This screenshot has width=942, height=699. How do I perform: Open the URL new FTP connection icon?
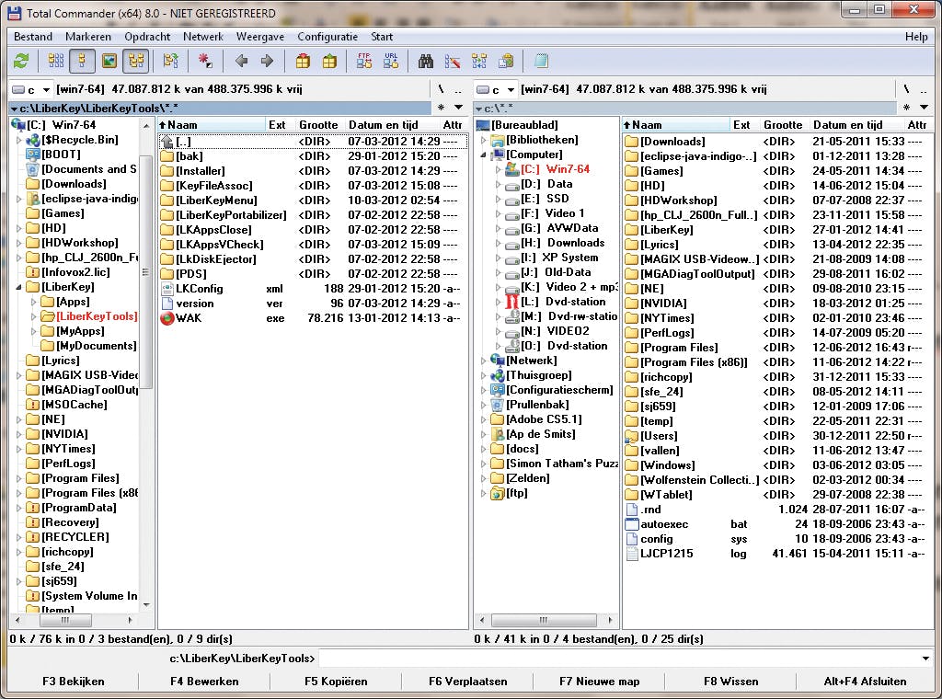click(391, 61)
